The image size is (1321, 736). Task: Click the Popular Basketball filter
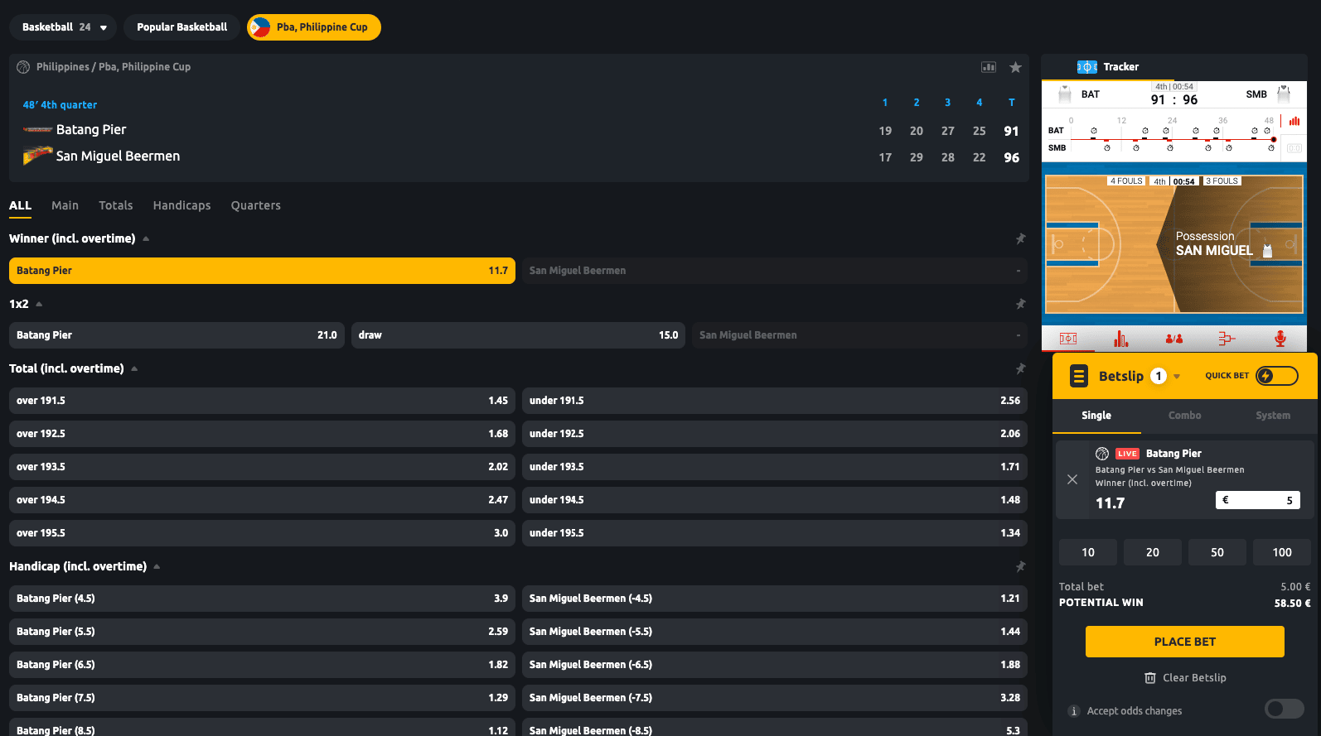182,27
